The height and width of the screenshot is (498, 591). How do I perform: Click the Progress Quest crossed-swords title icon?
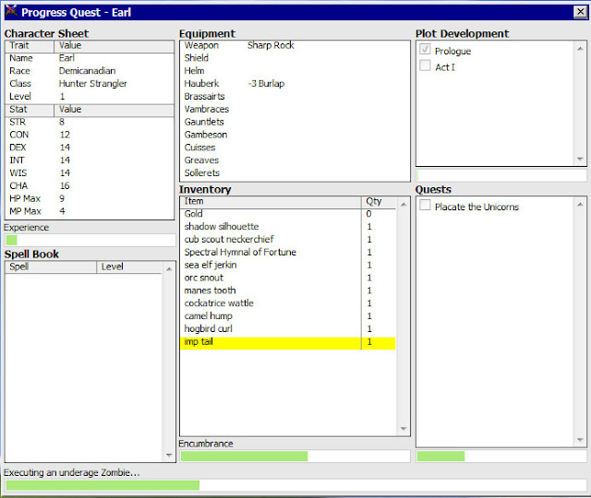pyautogui.click(x=11, y=11)
